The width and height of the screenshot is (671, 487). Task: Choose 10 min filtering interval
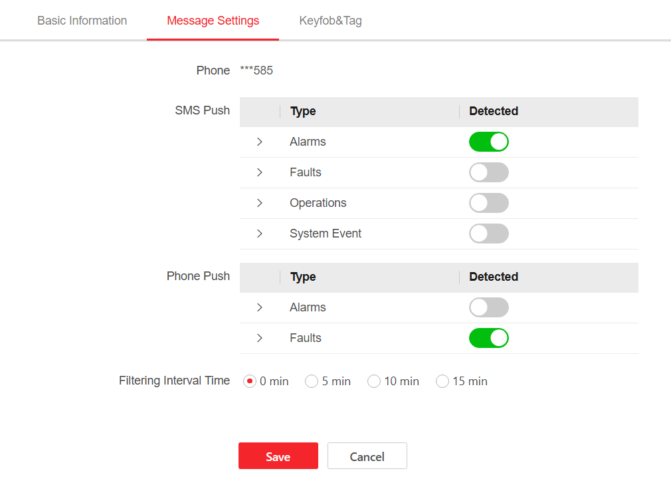[374, 381]
